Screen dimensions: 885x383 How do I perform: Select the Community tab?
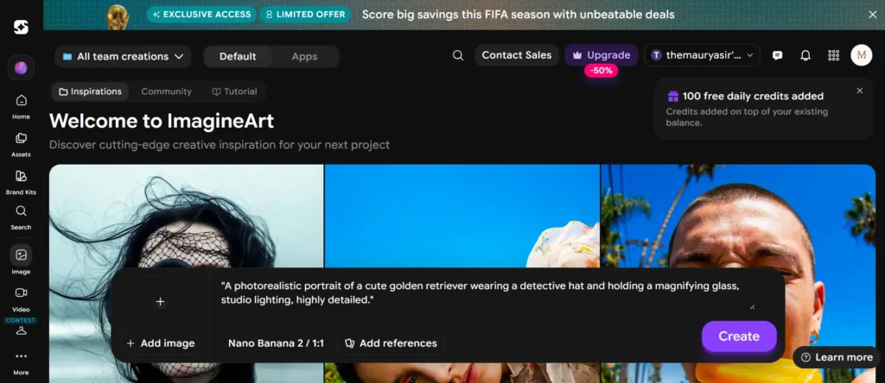tap(166, 91)
